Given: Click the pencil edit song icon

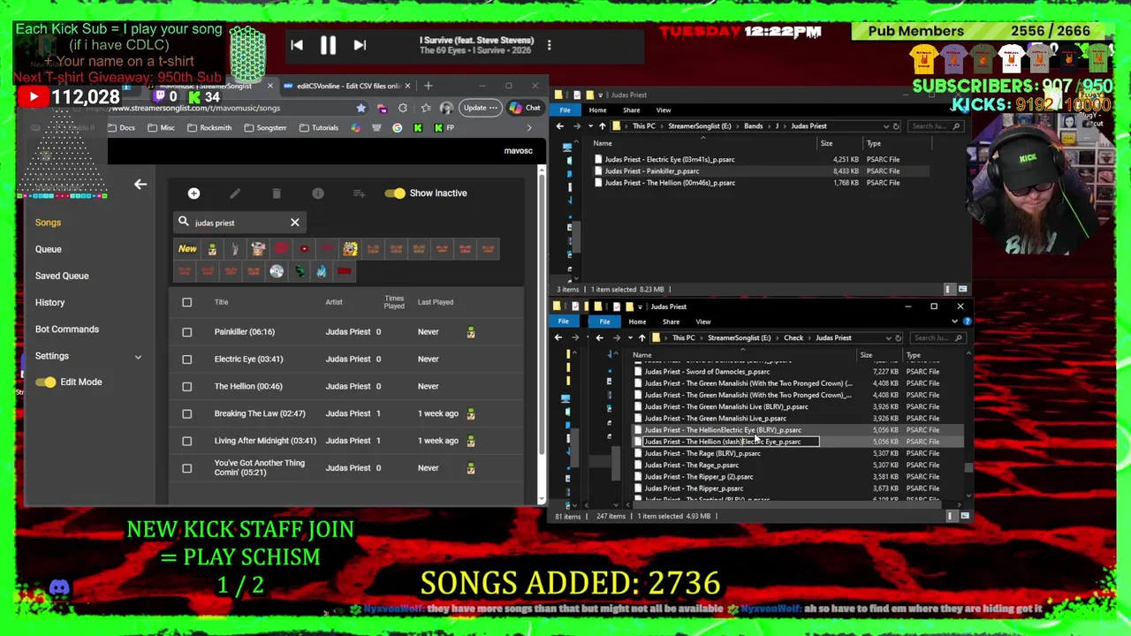Looking at the screenshot, I should pyautogui.click(x=235, y=193).
